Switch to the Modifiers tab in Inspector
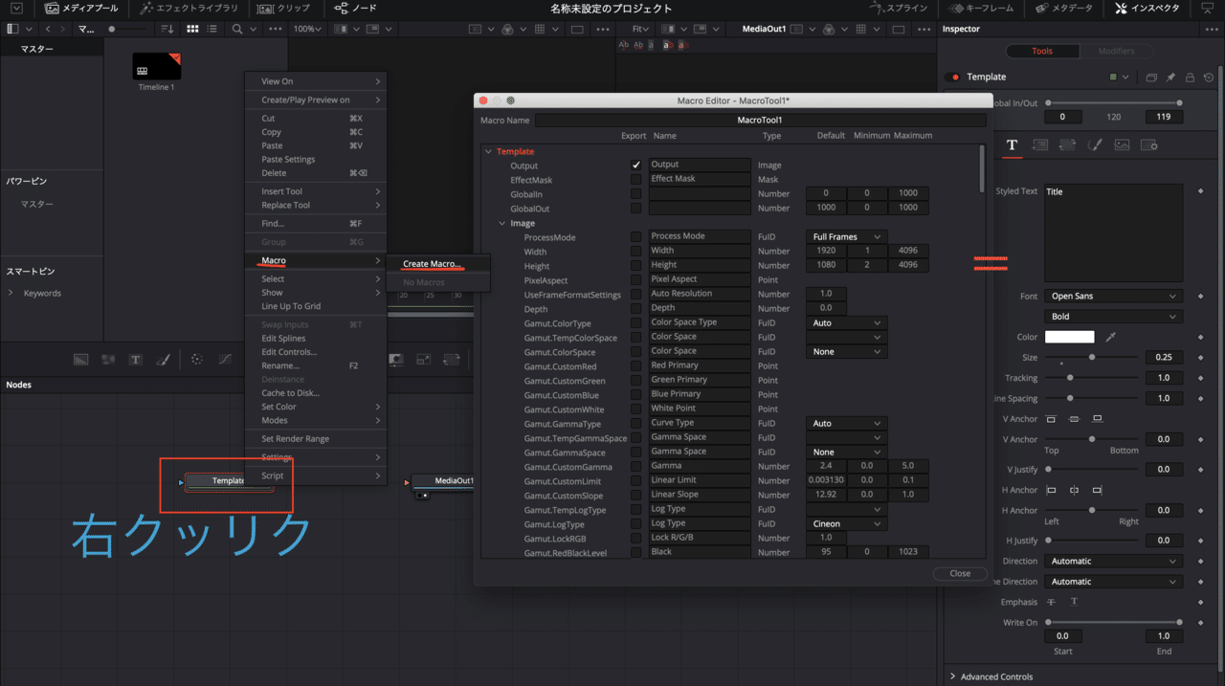This screenshot has height=686, width=1225. tap(1116, 51)
